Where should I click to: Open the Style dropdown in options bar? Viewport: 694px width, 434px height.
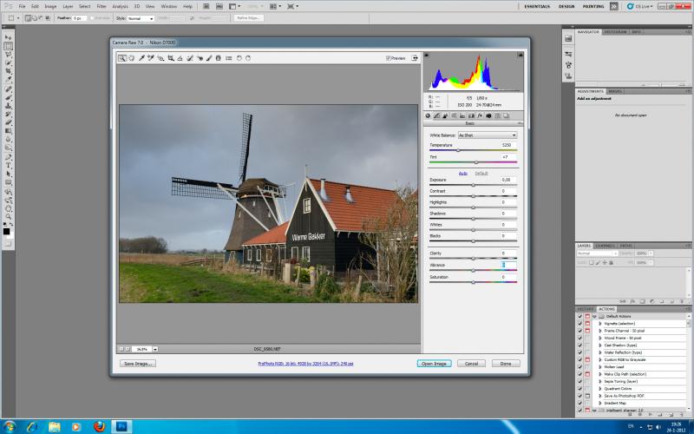[x=141, y=18]
